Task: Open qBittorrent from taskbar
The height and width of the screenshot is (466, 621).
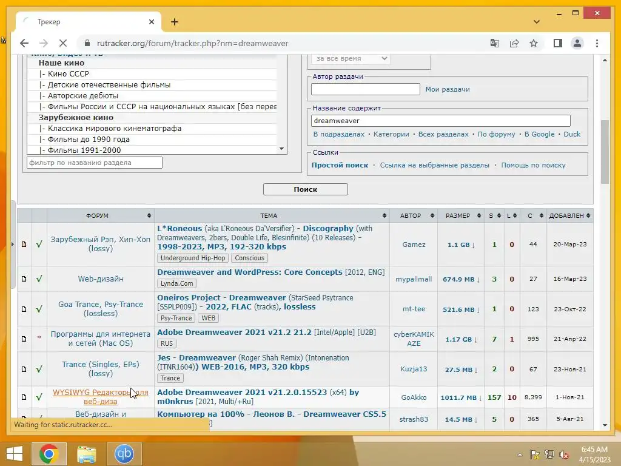Action: [124, 454]
